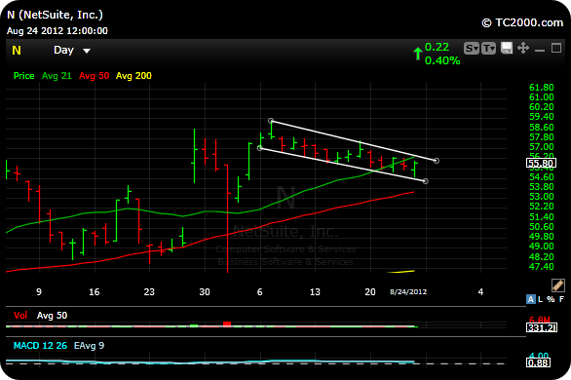The width and height of the screenshot is (571, 380).
Task: Open the ruler drawing tools icon
Action: 557,285
